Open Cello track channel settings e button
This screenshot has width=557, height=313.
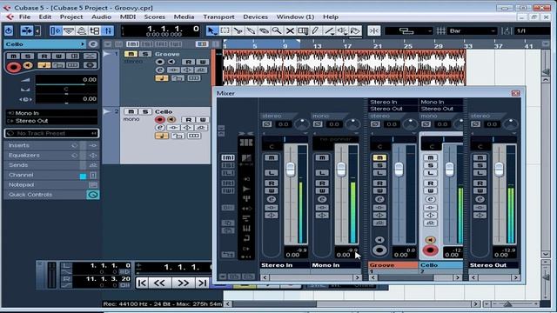[160, 128]
